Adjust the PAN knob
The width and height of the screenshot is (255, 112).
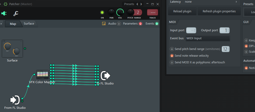(111, 12)
